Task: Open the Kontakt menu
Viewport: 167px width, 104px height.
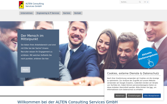Action: click(x=78, y=13)
